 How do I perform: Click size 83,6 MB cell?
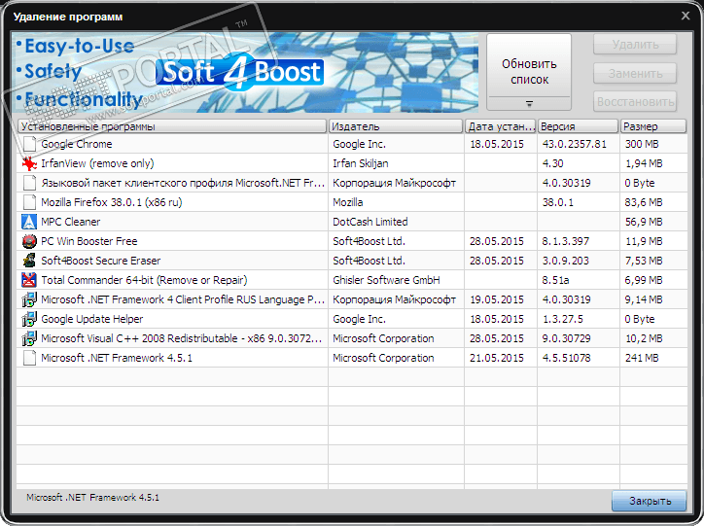click(644, 202)
